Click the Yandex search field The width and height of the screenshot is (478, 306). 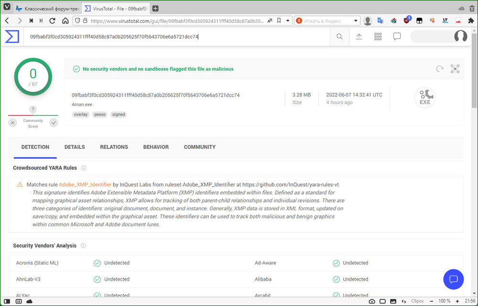[328, 21]
